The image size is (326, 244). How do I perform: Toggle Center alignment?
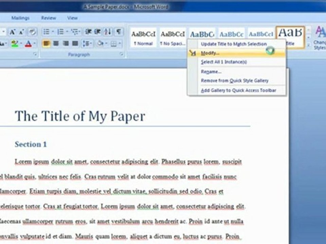click(x=56, y=44)
